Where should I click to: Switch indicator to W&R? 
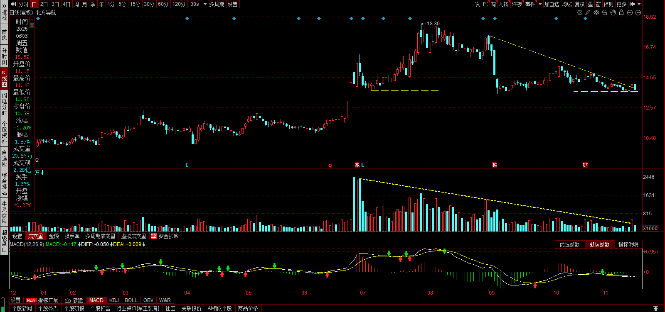[165, 300]
